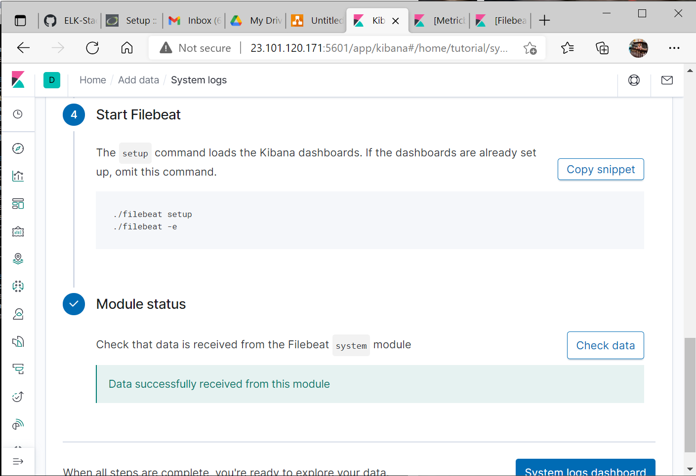Select the Edge profile avatar
The image size is (696, 476).
[638, 48]
